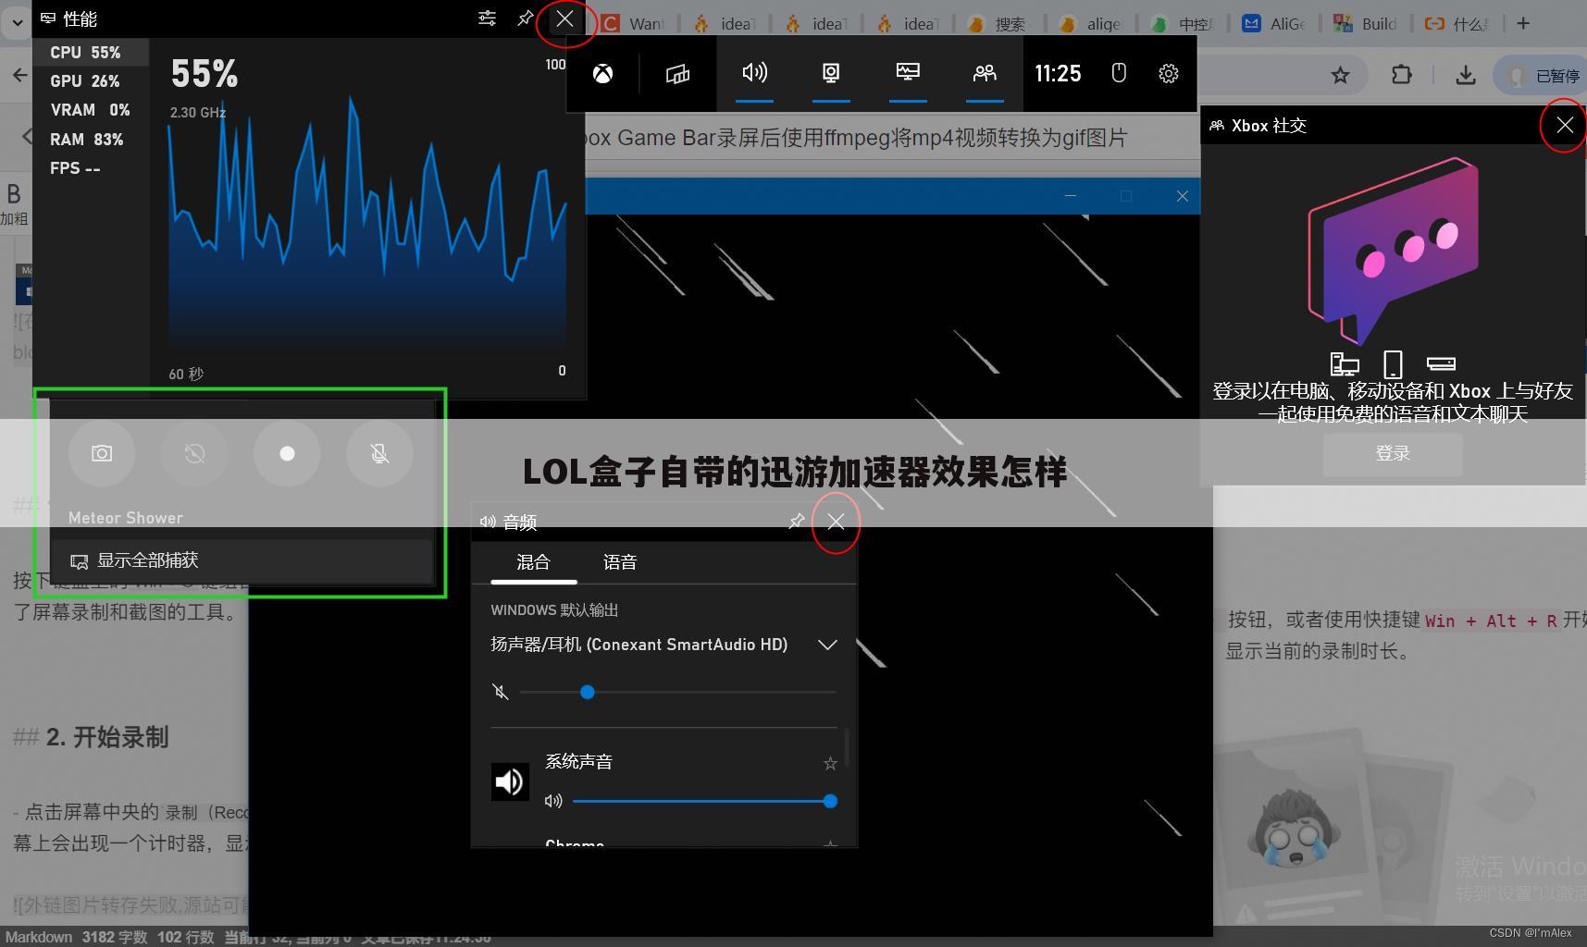Switch to the 搜索 browser tab
The width and height of the screenshot is (1587, 947).
[998, 24]
